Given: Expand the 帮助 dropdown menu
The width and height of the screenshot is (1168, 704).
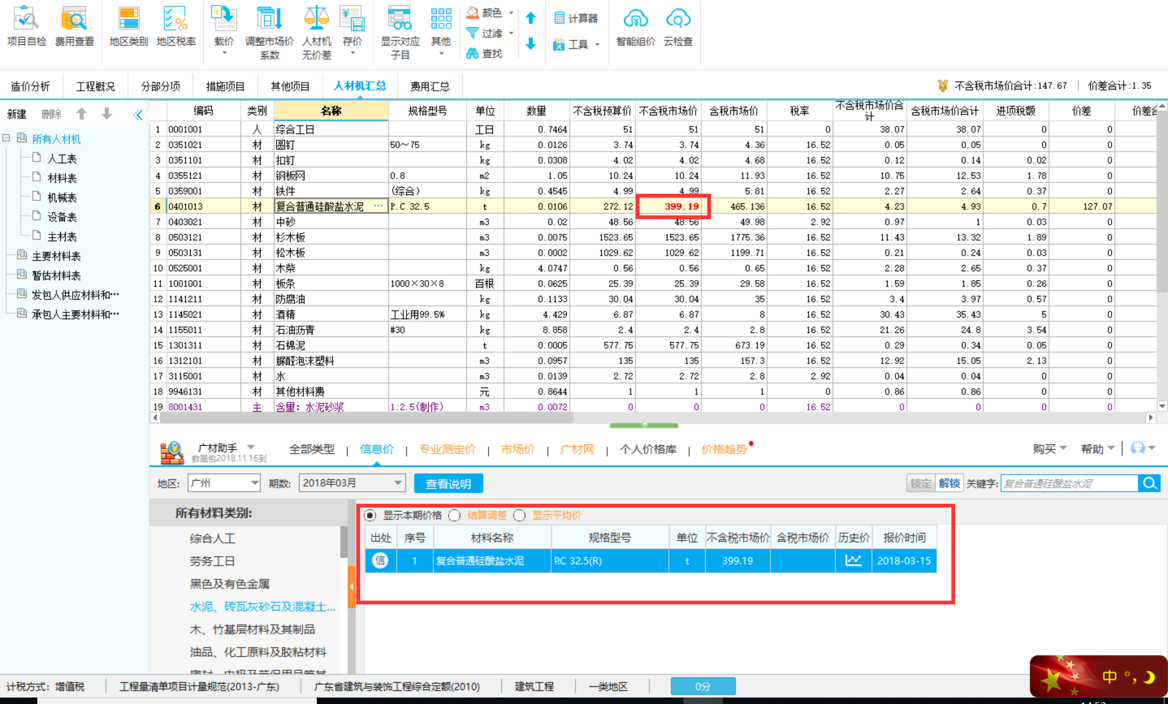Looking at the screenshot, I should pos(1098,449).
